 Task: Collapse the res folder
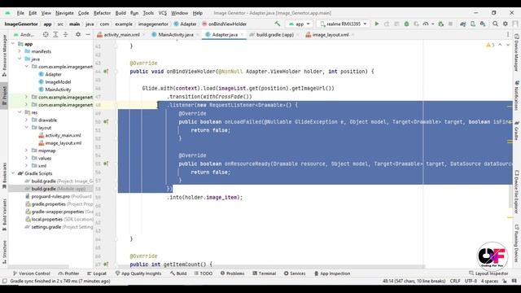point(20,112)
